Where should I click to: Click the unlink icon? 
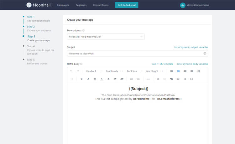165,79
